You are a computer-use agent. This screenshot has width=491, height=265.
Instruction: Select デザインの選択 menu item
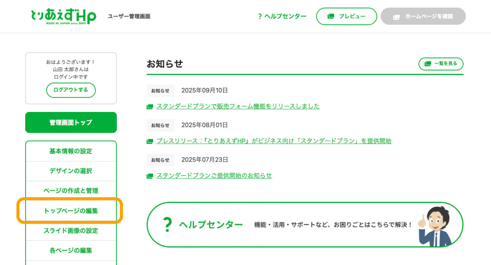pos(71,171)
